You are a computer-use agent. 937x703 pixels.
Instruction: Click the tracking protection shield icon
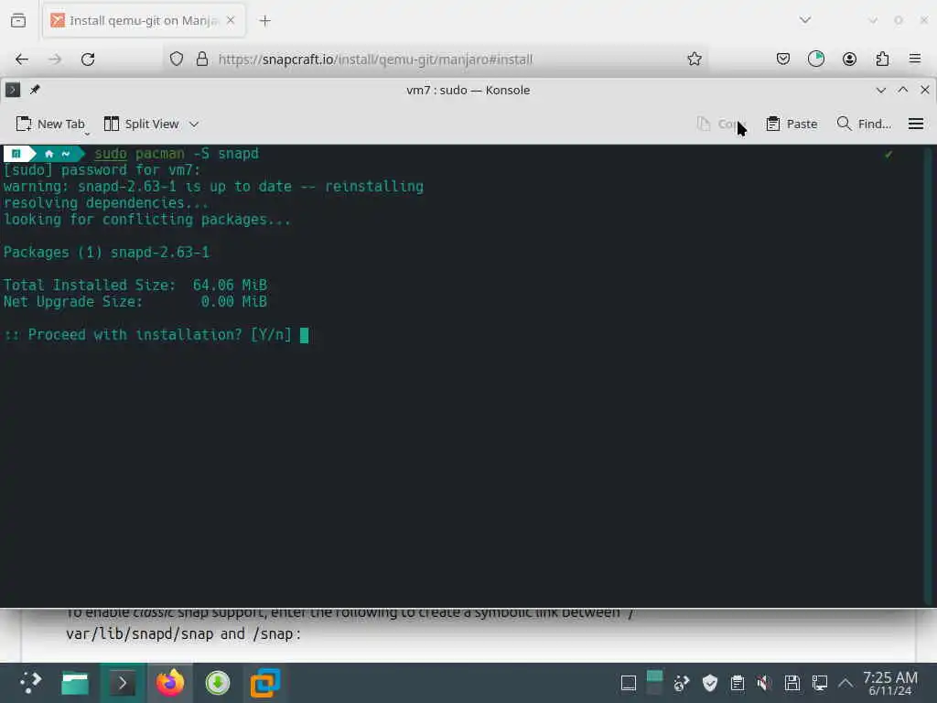177,59
